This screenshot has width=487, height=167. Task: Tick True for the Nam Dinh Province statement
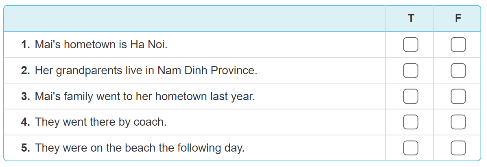pyautogui.click(x=411, y=71)
